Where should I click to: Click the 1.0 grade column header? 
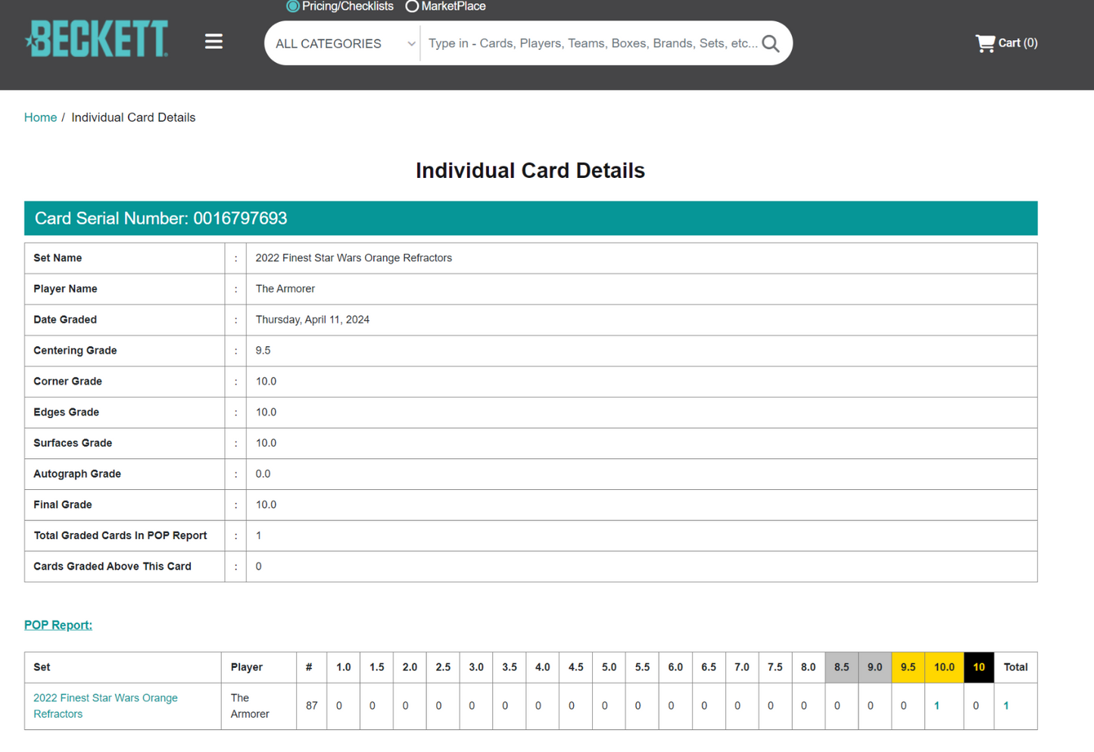344,667
